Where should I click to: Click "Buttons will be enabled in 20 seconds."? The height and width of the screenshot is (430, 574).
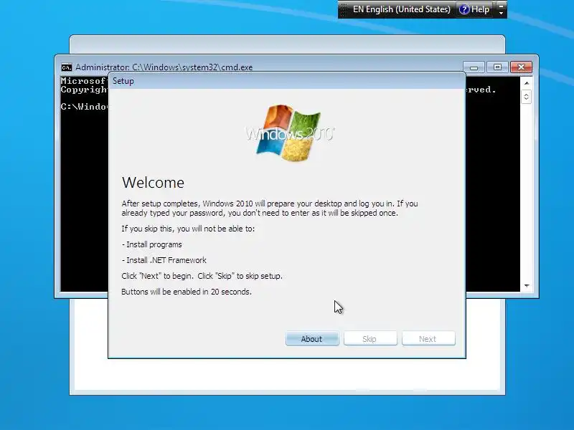[187, 292]
